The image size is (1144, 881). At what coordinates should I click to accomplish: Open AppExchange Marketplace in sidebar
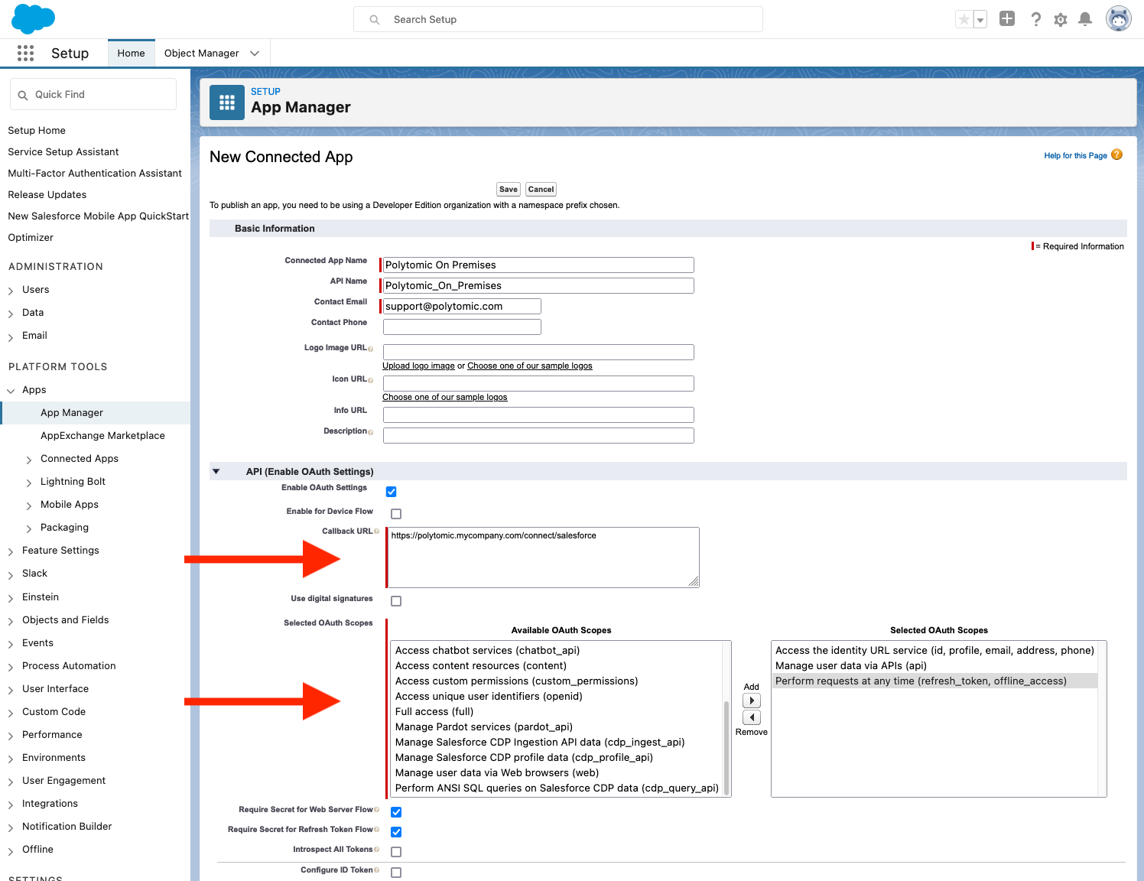[x=102, y=436]
